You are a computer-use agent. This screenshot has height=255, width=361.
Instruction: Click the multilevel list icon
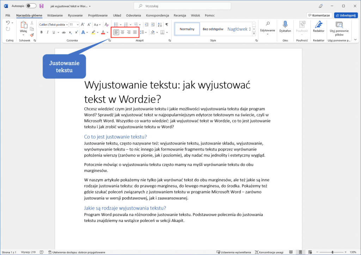click(x=136, y=24)
